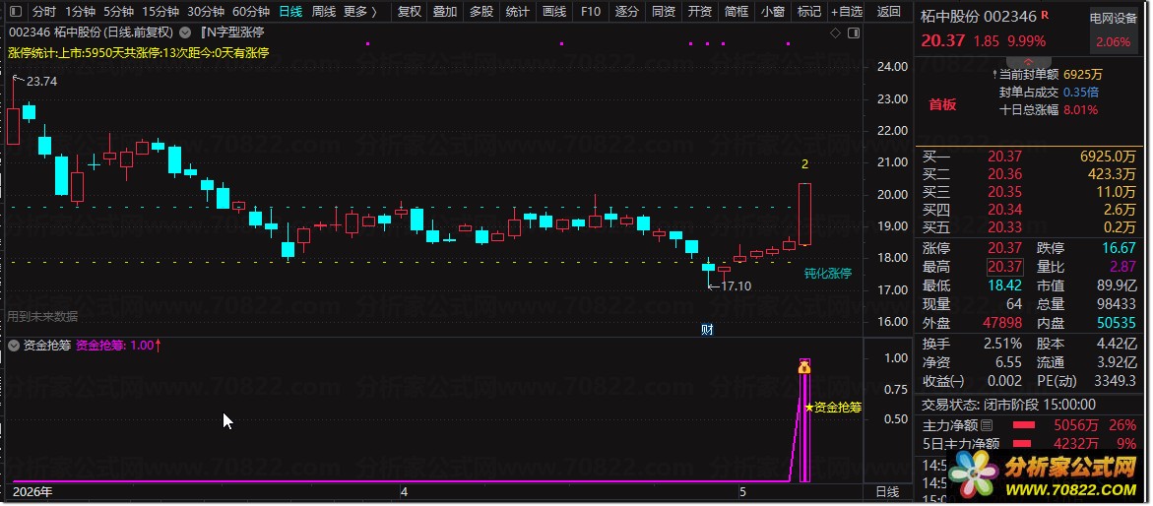Open the 画线 drawing tools button
This screenshot has height=506, width=1153.
click(553, 11)
